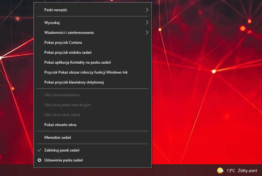Open the 13°C weather widget text

[231, 171]
